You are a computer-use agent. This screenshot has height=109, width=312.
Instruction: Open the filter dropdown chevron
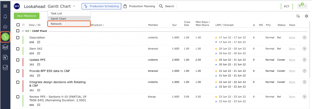coord(305,6)
